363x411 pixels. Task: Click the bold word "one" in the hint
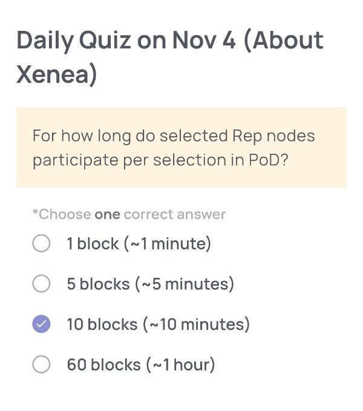108,214
